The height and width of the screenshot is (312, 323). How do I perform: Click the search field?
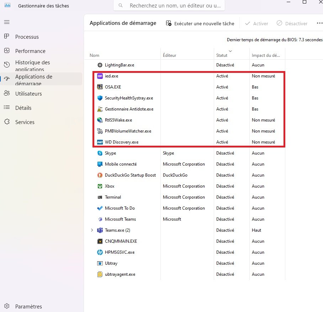tap(169, 6)
